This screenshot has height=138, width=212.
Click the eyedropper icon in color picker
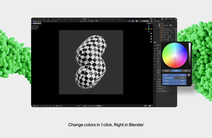point(189,75)
